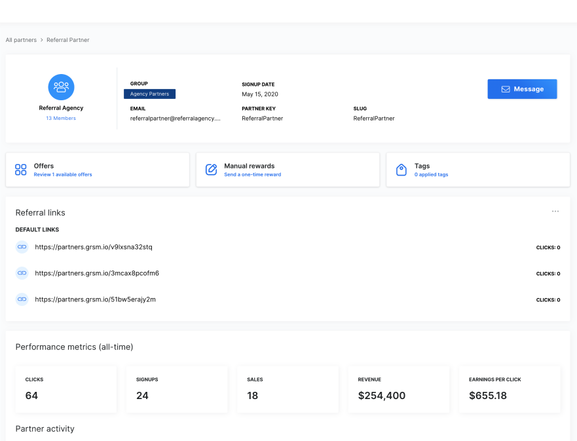
Task: Click the Referral Agency group avatar icon
Action: [61, 87]
